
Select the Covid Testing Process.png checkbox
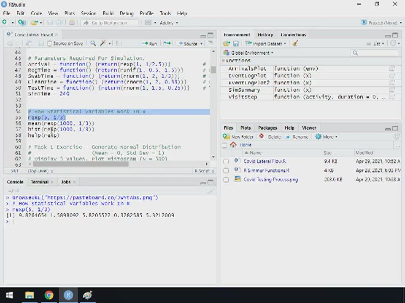226,180
